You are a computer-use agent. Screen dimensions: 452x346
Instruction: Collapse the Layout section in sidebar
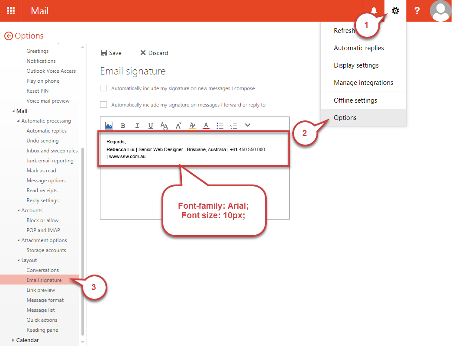[18, 260]
